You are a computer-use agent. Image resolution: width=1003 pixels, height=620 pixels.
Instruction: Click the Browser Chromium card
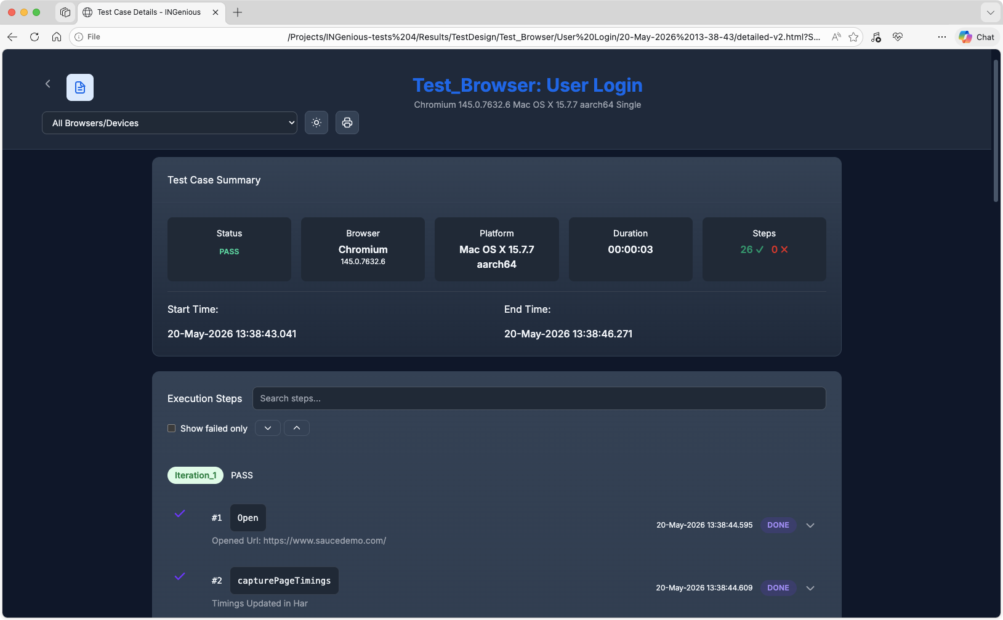[x=363, y=249]
